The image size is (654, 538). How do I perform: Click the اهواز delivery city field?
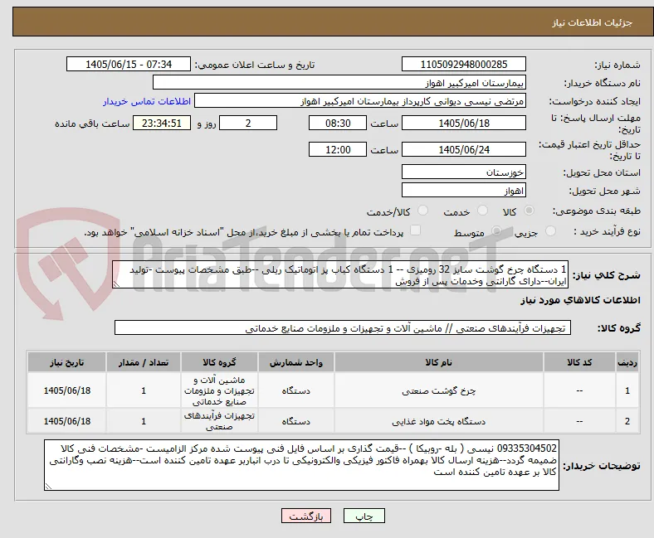[x=464, y=191]
